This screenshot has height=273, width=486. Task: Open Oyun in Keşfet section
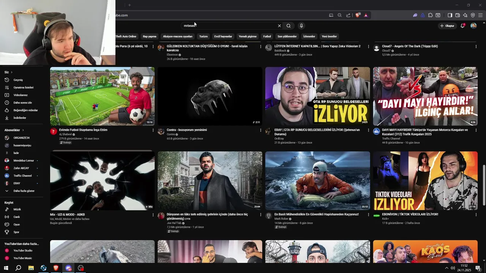[17, 224]
